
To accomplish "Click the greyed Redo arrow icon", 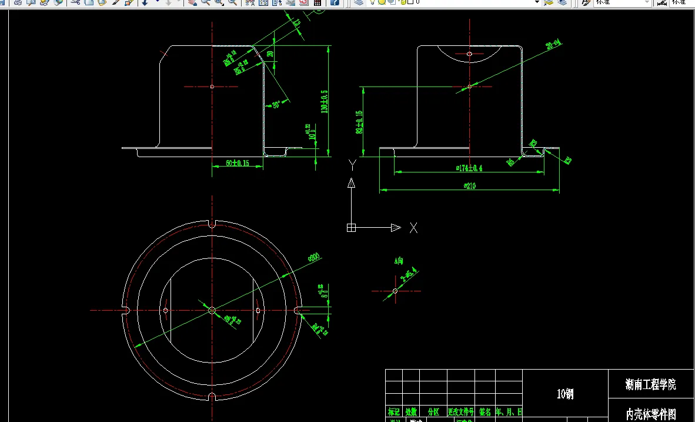I will [168, 2].
